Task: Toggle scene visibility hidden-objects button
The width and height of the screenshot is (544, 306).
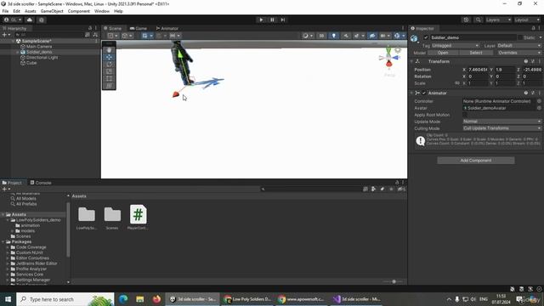Action: click(372, 36)
